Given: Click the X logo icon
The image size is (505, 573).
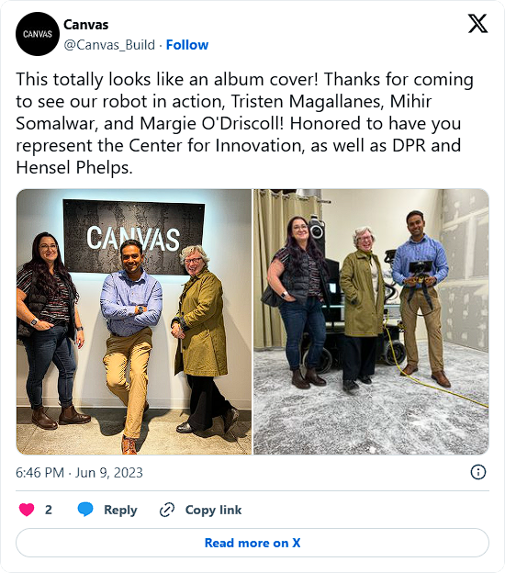Looking at the screenshot, I should click(478, 23).
